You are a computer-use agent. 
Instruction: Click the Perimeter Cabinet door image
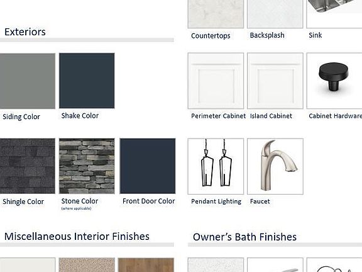tap(216, 81)
